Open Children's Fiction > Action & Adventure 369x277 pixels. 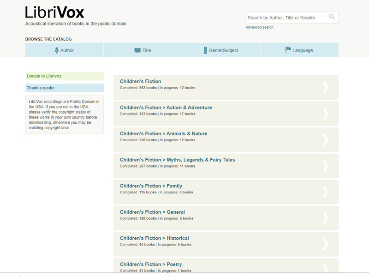(166, 108)
